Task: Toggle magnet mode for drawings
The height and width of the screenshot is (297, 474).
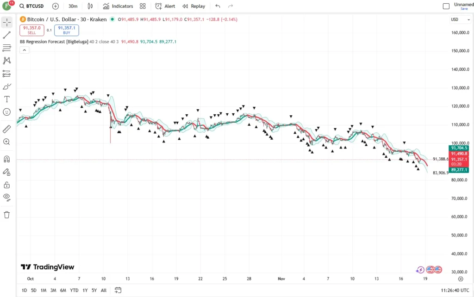Action: [x=6, y=159]
